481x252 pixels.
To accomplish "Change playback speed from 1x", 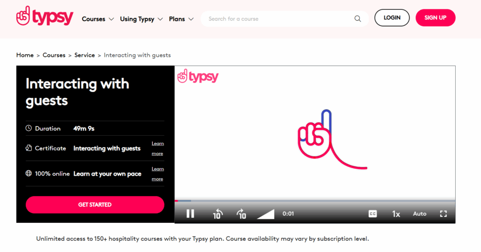I will tap(396, 214).
